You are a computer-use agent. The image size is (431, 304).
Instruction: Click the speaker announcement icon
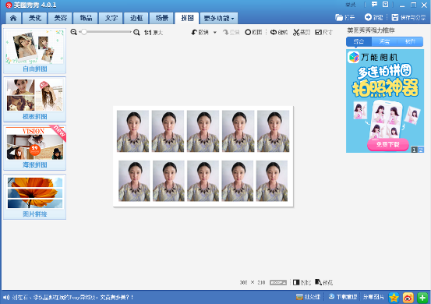point(6,297)
